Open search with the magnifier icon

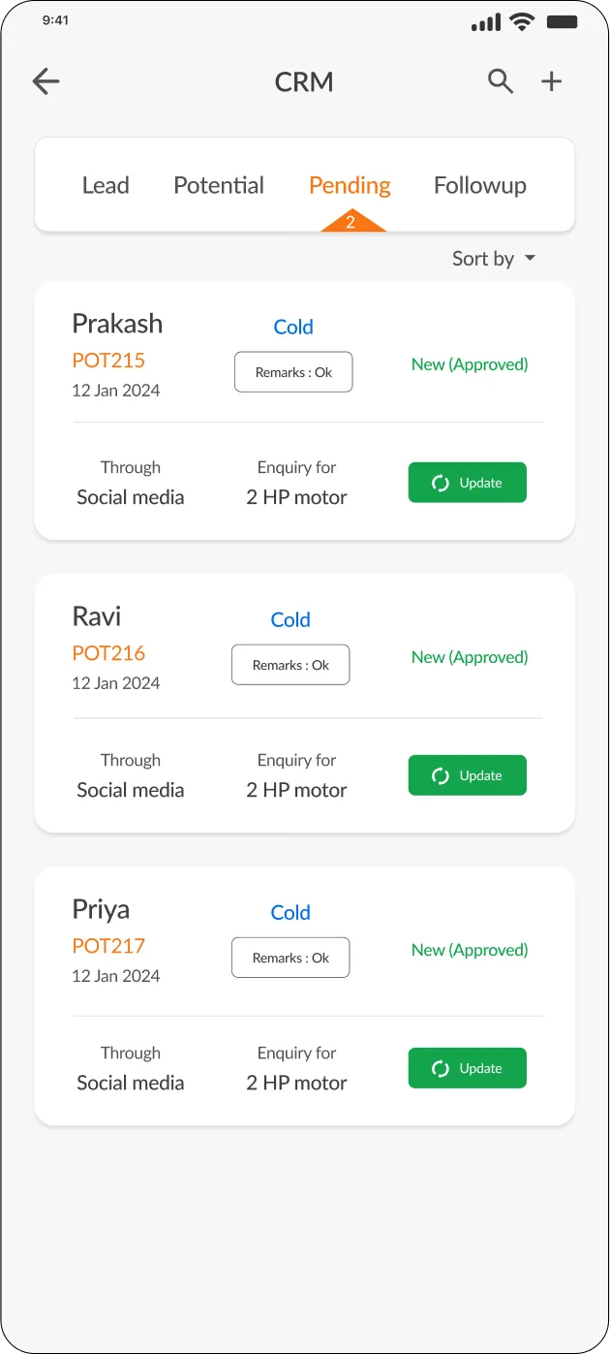[x=500, y=81]
